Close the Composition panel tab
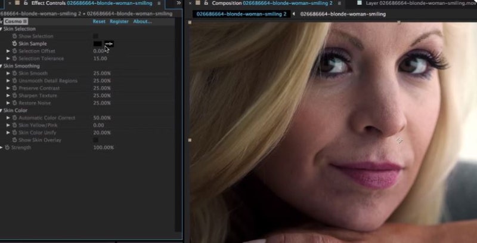 click(190, 3)
